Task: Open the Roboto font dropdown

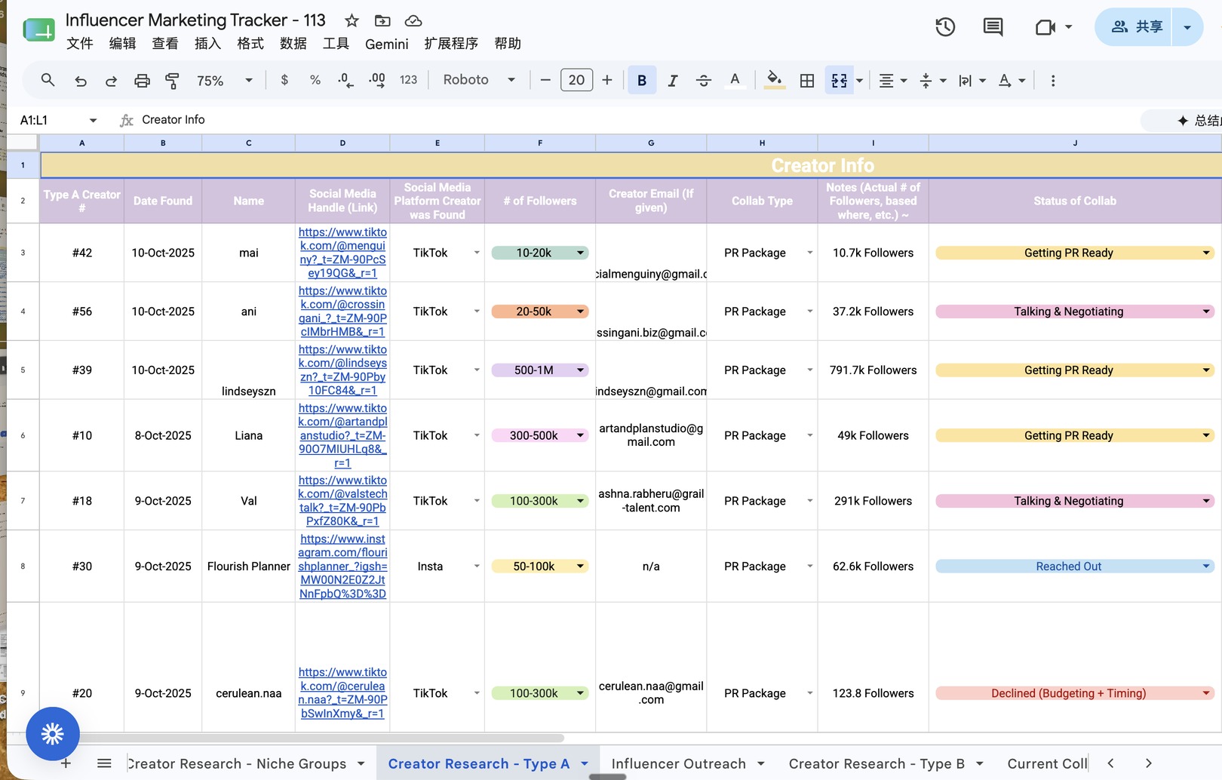Action: pos(479,80)
